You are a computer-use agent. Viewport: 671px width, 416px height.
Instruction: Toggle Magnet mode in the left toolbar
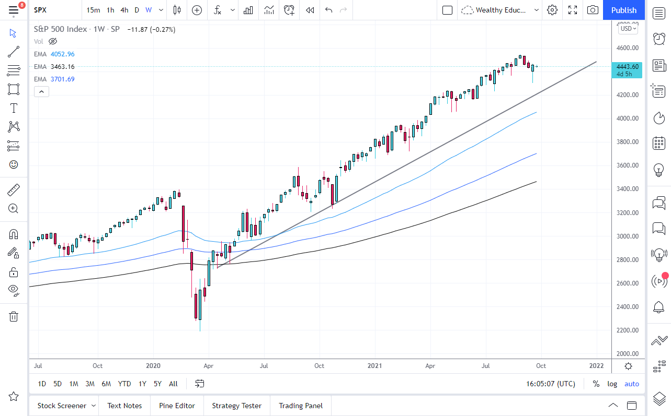coord(14,234)
